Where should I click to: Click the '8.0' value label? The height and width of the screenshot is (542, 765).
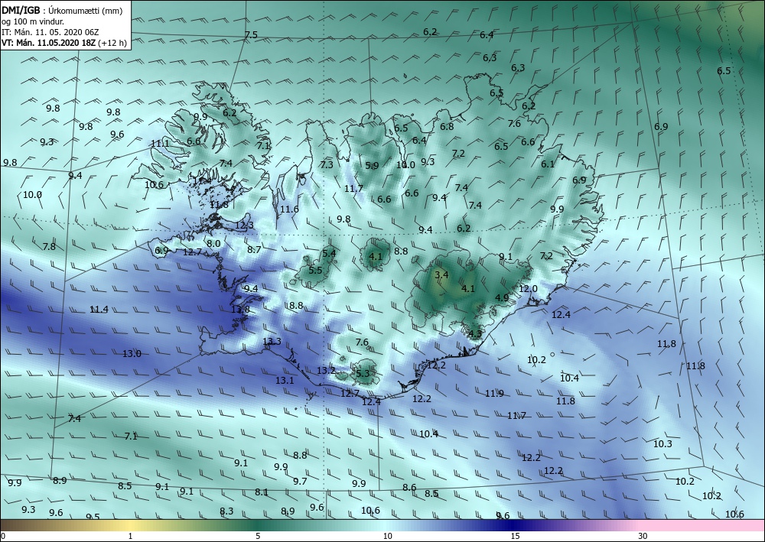pyautogui.click(x=213, y=244)
